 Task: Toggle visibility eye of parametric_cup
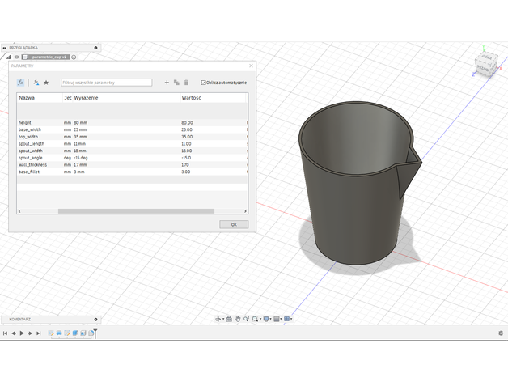[16, 57]
